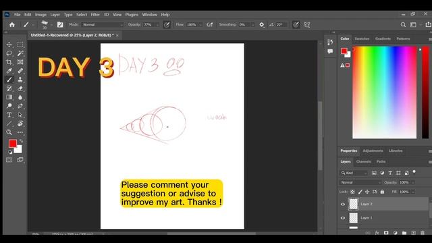Image resolution: width=432 pixels, height=243 pixels.
Task: Select the Crop tool
Action: (x=9, y=62)
